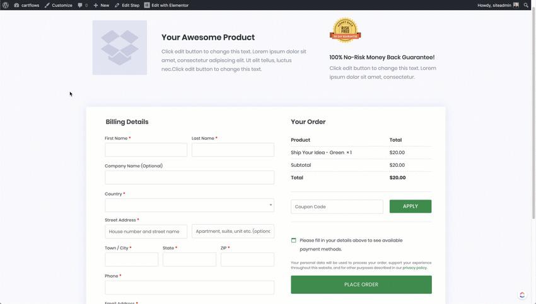This screenshot has width=536, height=304.
Task: Open the cartflows site menu
Action: (26, 5)
